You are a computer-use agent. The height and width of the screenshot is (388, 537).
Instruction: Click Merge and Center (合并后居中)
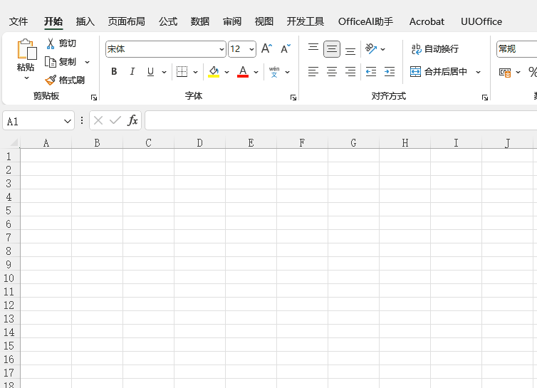coord(439,72)
